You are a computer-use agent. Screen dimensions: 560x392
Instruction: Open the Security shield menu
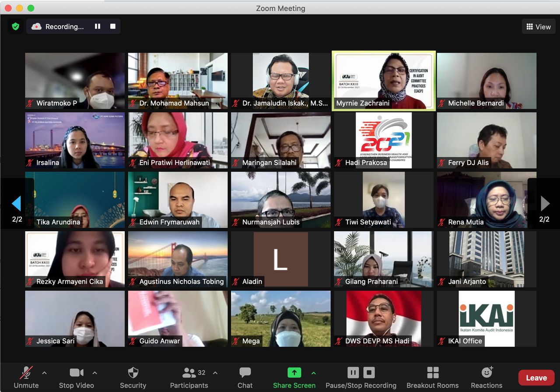coord(133,378)
